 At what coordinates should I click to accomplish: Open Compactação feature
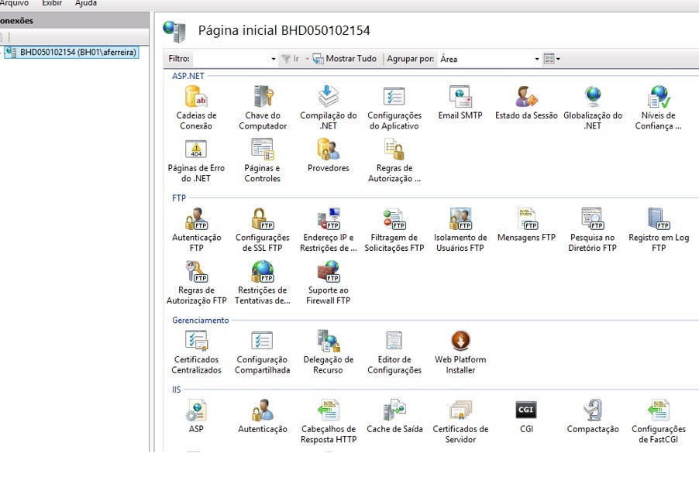coord(593,417)
